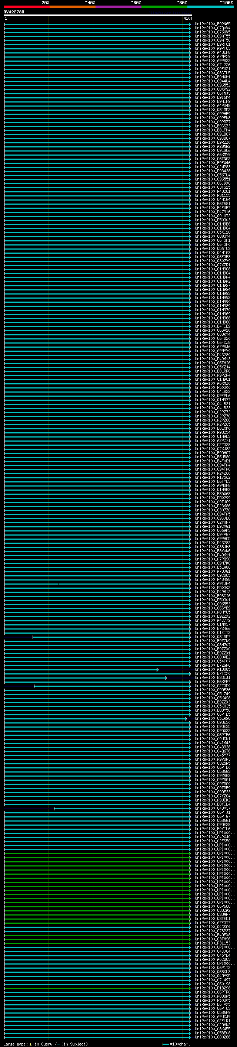Viewport: 237px width, 1047px height.
Task: Open hit UniRef100_Q9AT55
Action: click(213, 36)
